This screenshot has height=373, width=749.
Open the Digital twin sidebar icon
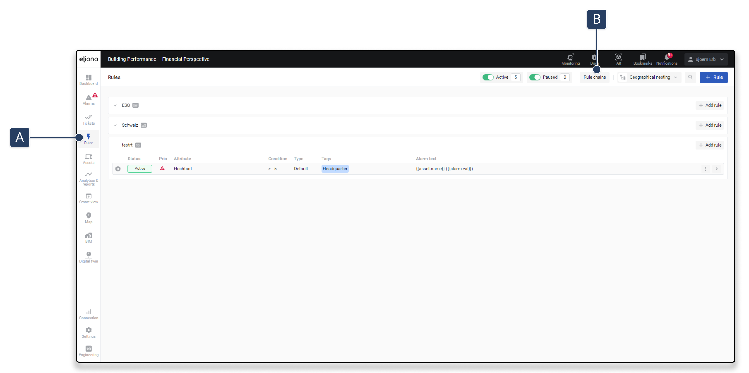(x=88, y=257)
